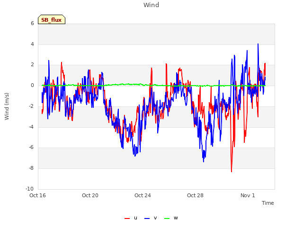Toggle the u series legend entry
Viewport: 303px width, 227px height.
[x=131, y=218]
